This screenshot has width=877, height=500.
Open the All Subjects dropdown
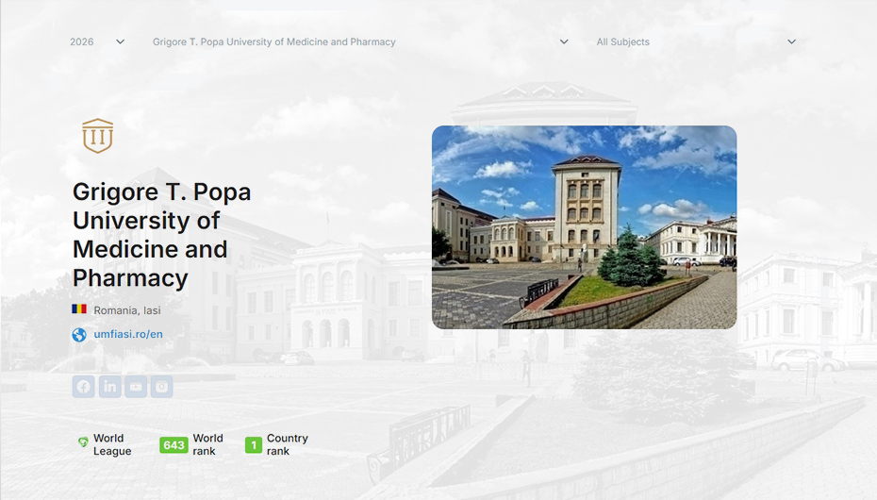pyautogui.click(x=695, y=42)
